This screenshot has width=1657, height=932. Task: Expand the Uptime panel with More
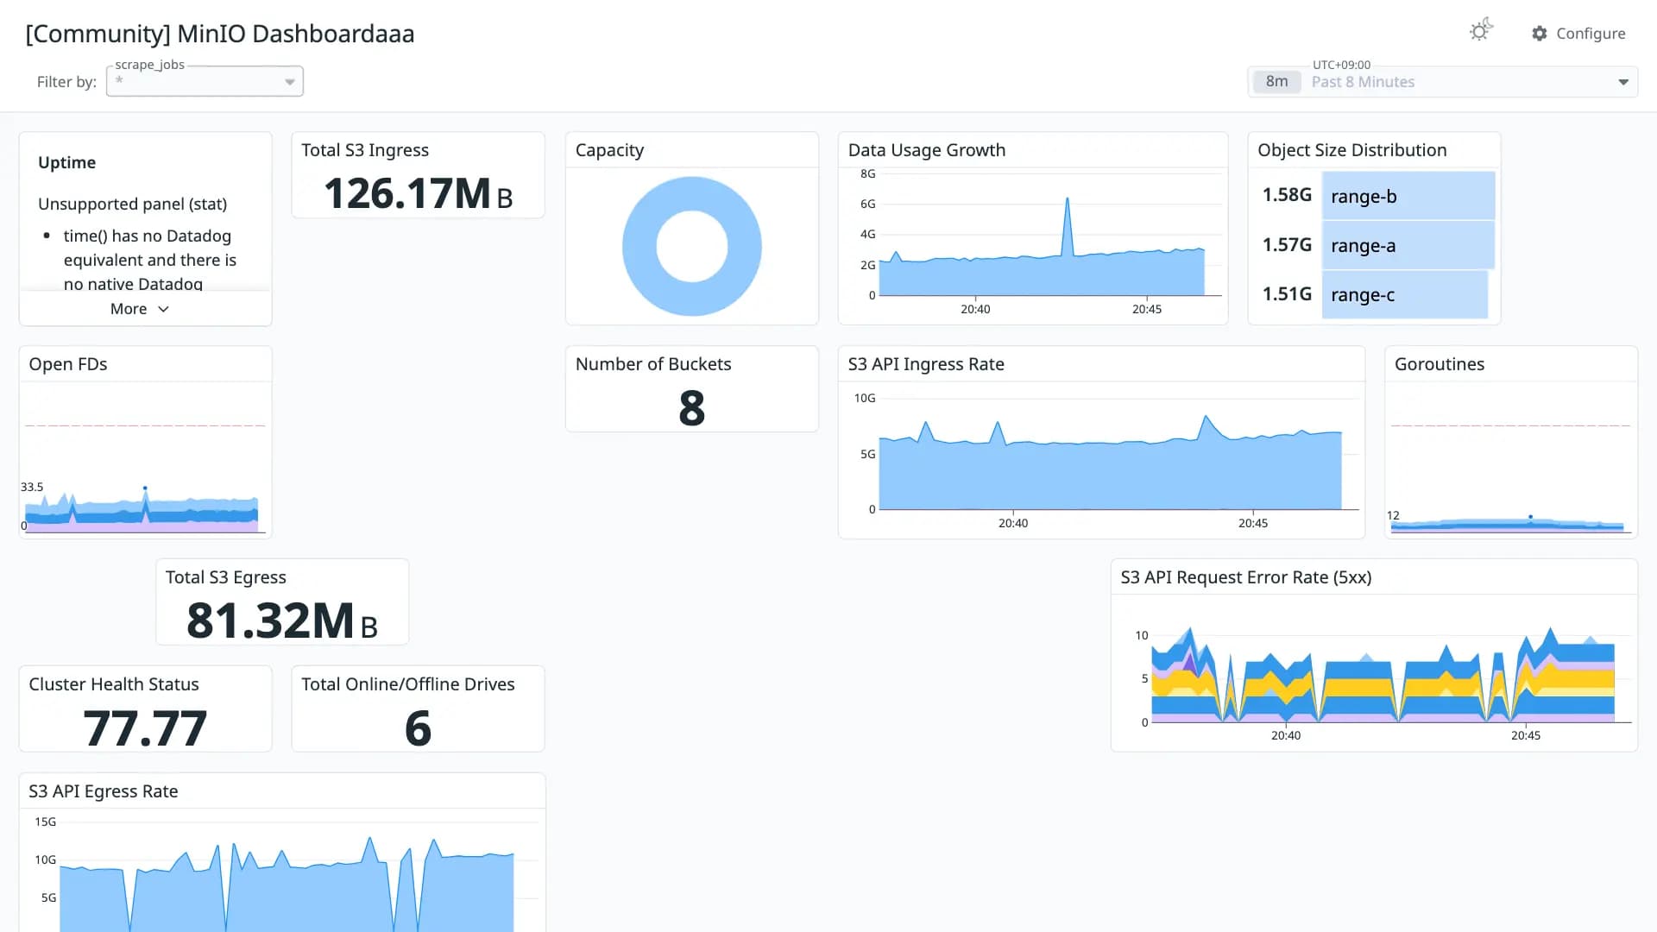(x=140, y=309)
